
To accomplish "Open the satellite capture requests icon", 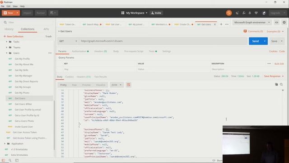I will (237, 13).
